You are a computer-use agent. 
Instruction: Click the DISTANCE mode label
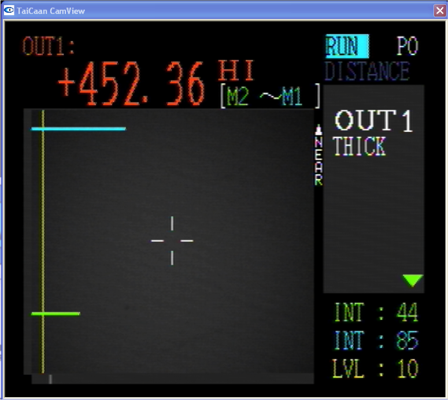coord(367,71)
